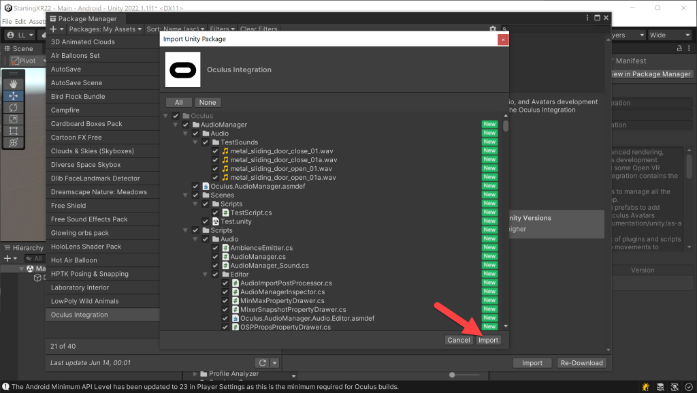The image size is (697, 393).
Task: Select the Rect tool
Action: (14, 131)
